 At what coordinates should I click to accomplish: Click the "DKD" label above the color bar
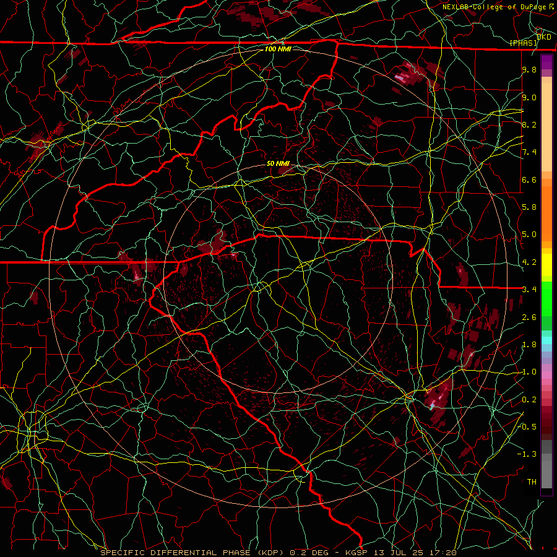543,37
